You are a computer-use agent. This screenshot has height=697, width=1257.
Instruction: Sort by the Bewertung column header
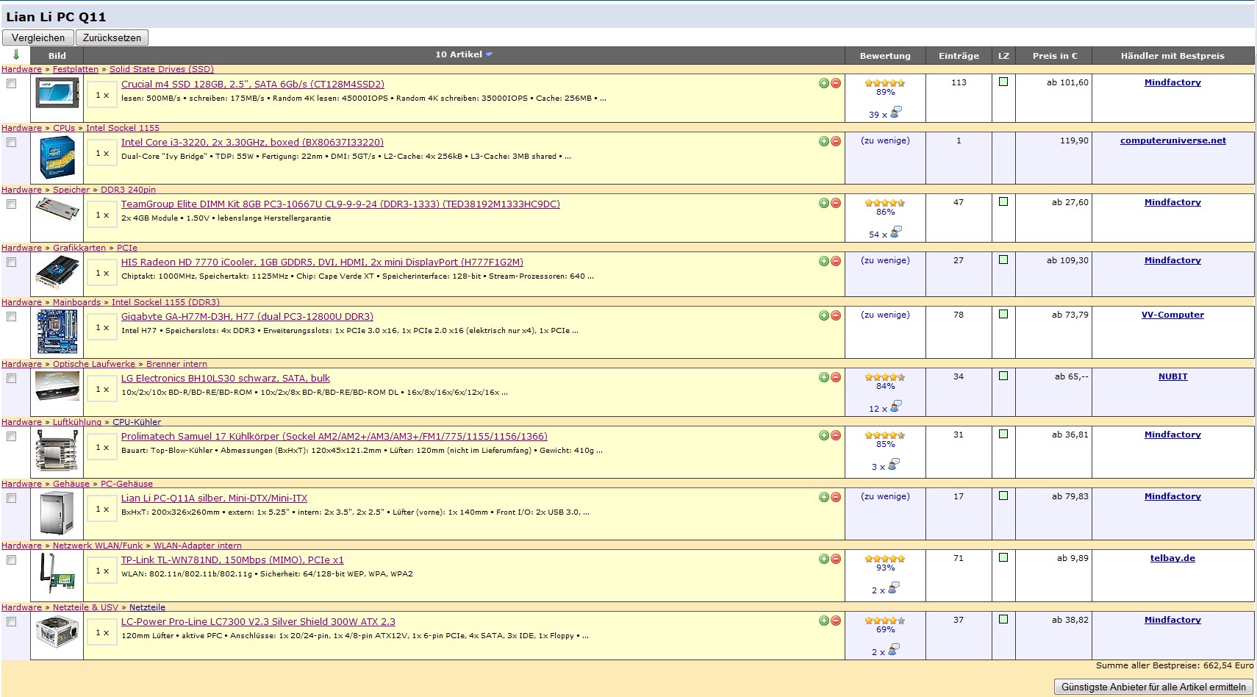885,56
